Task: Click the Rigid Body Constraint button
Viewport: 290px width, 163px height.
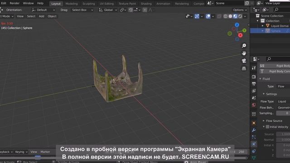Action: [275, 72]
